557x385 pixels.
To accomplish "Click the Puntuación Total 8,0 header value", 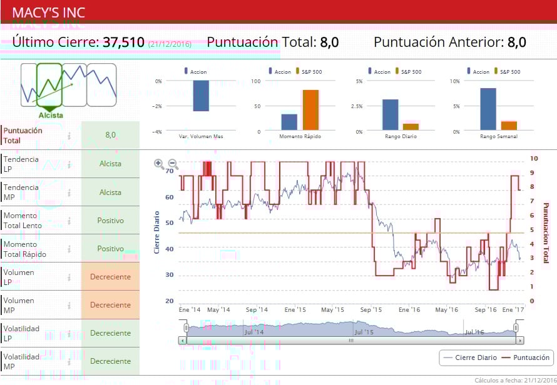I will tap(329, 42).
